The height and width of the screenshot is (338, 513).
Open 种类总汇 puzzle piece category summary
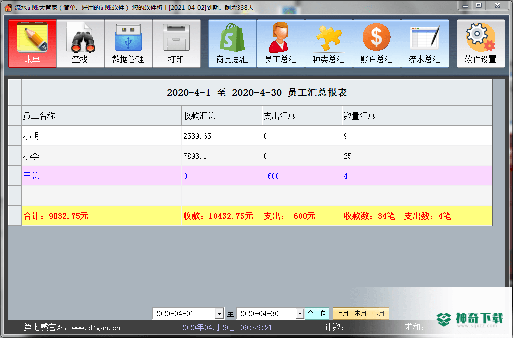pyautogui.click(x=329, y=44)
